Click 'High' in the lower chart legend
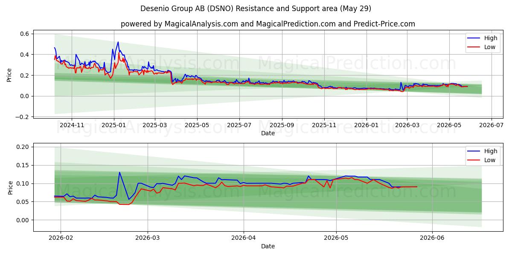This screenshot has height=256, width=512. [491, 151]
